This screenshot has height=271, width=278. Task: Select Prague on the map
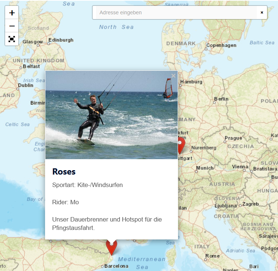click(233, 138)
